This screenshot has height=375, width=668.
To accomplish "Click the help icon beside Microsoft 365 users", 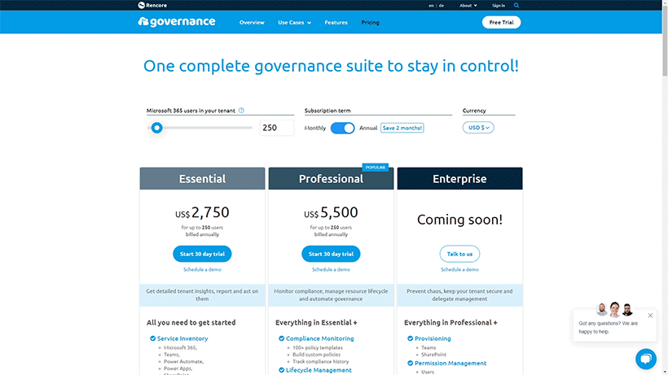I will (x=242, y=110).
